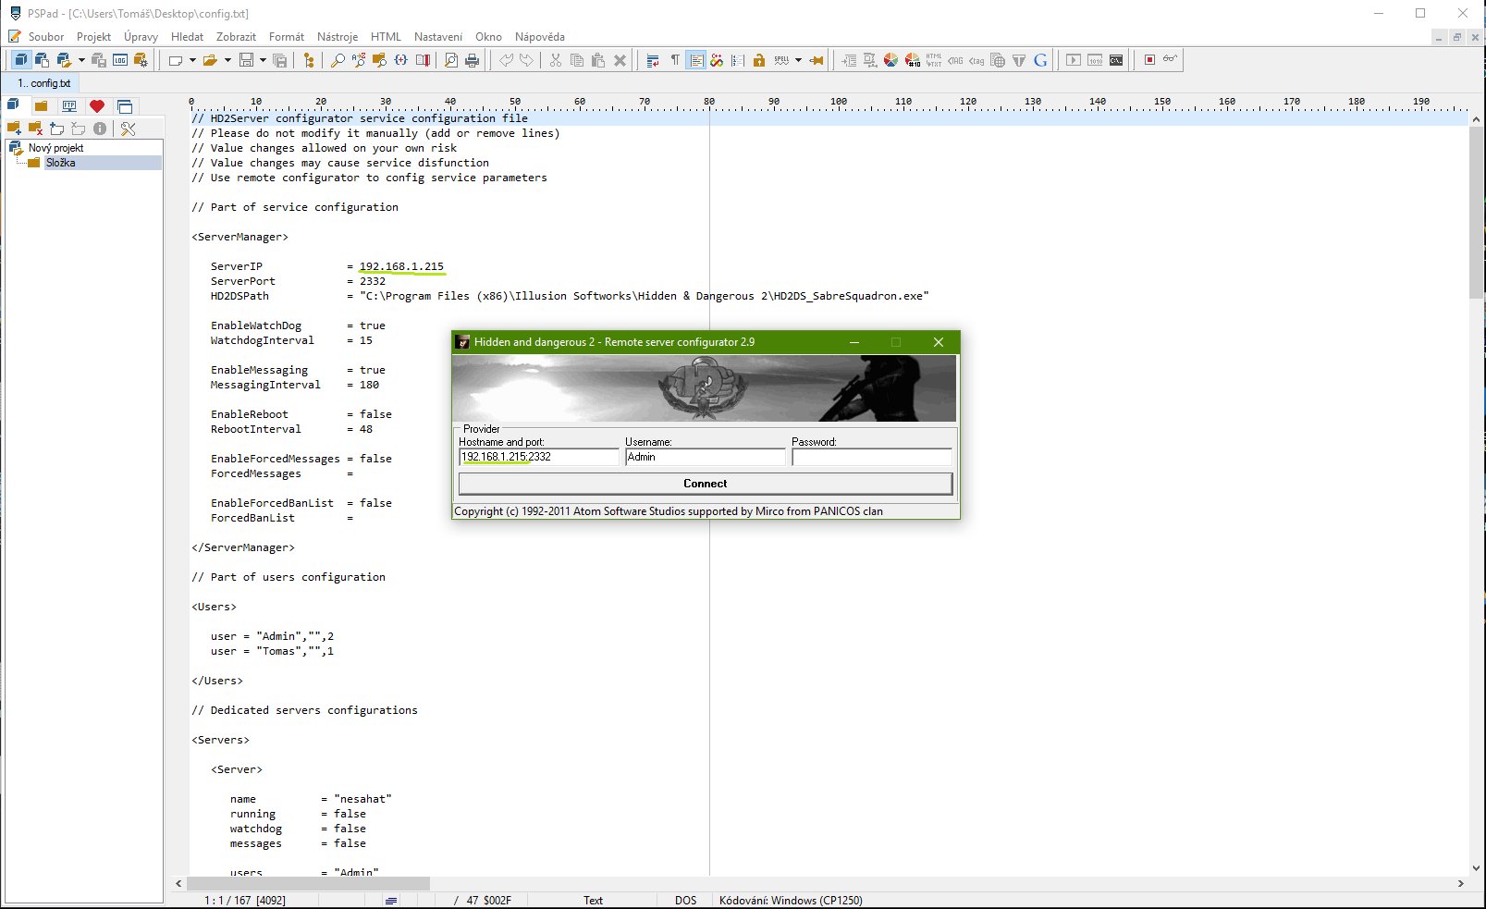1486x909 pixels.
Task: Click the project settings tools icon
Action: coord(129,129)
